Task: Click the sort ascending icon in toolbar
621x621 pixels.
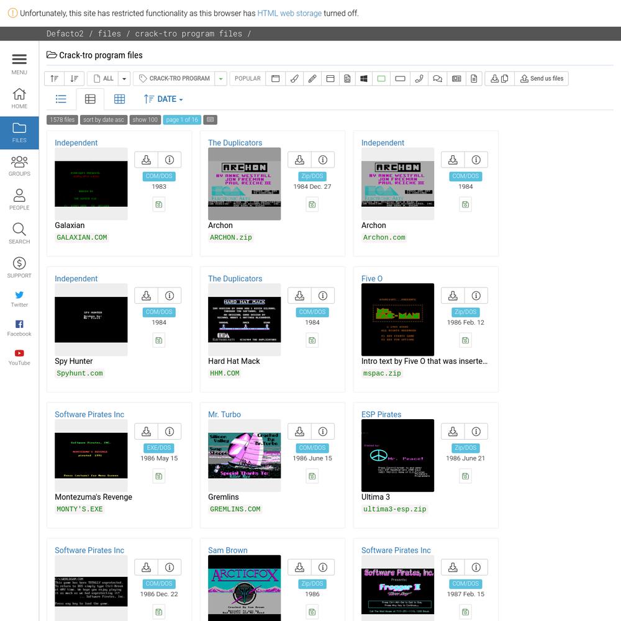Action: (55, 79)
